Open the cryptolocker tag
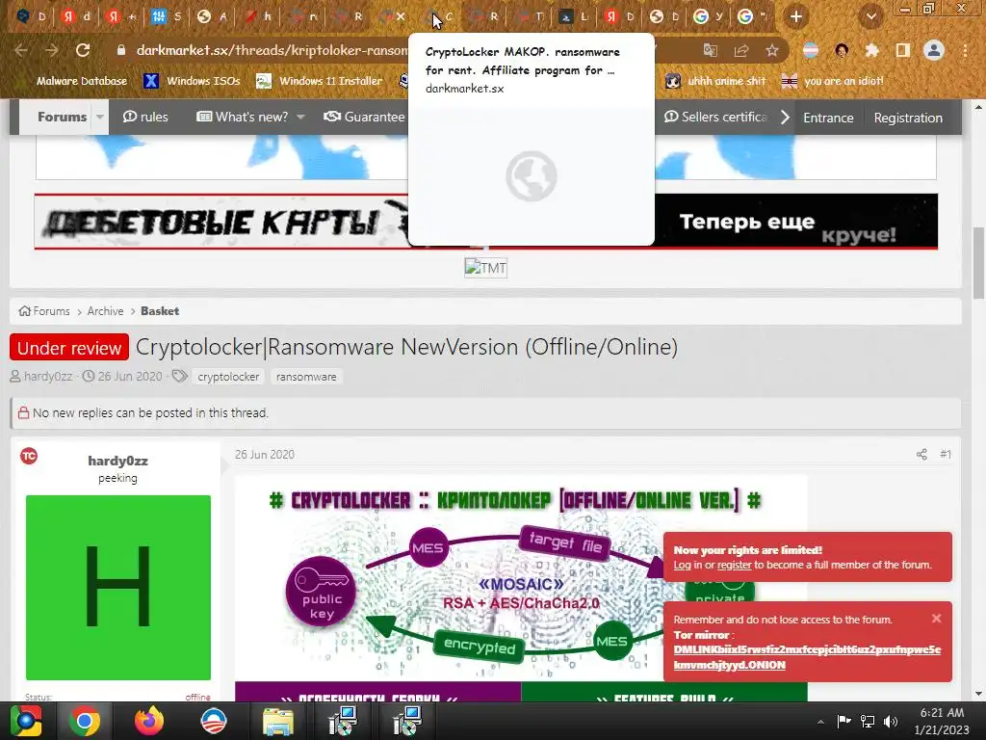986x740 pixels. (228, 377)
